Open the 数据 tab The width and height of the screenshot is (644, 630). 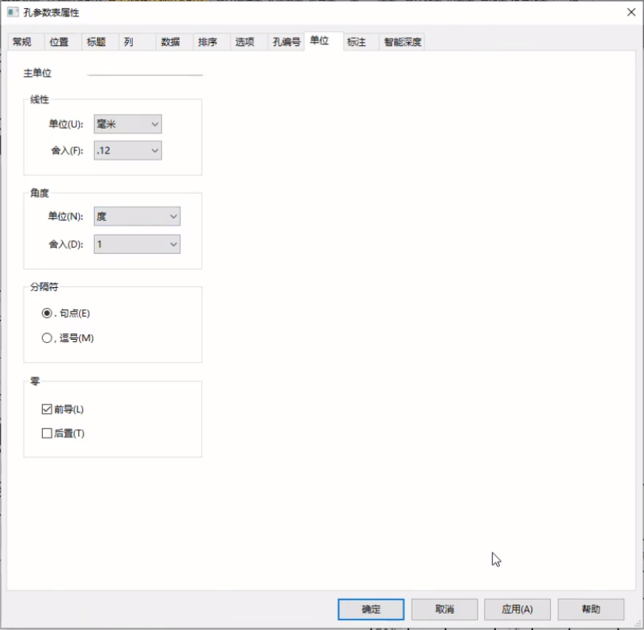(174, 42)
